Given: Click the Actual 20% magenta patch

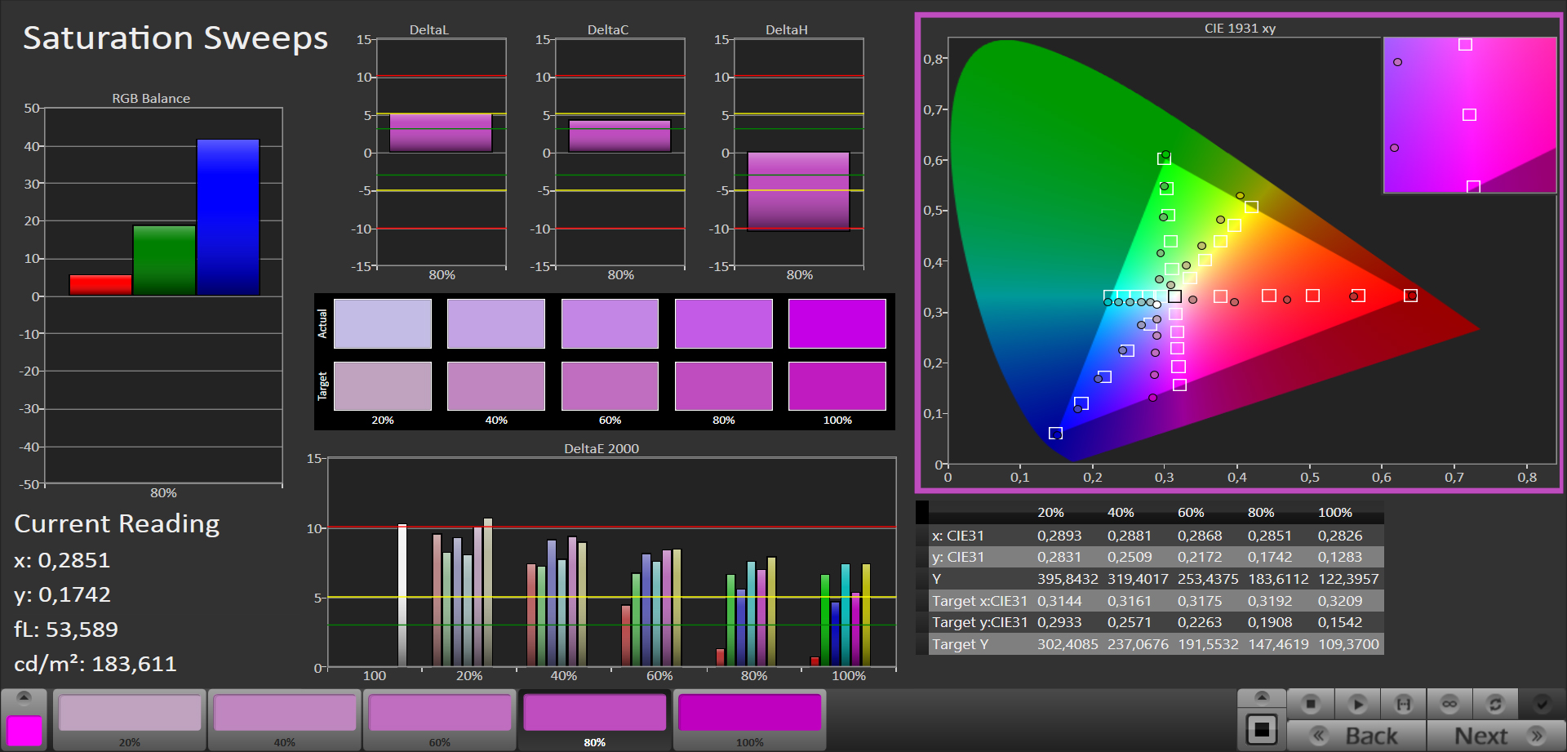Looking at the screenshot, I should click(x=383, y=323).
